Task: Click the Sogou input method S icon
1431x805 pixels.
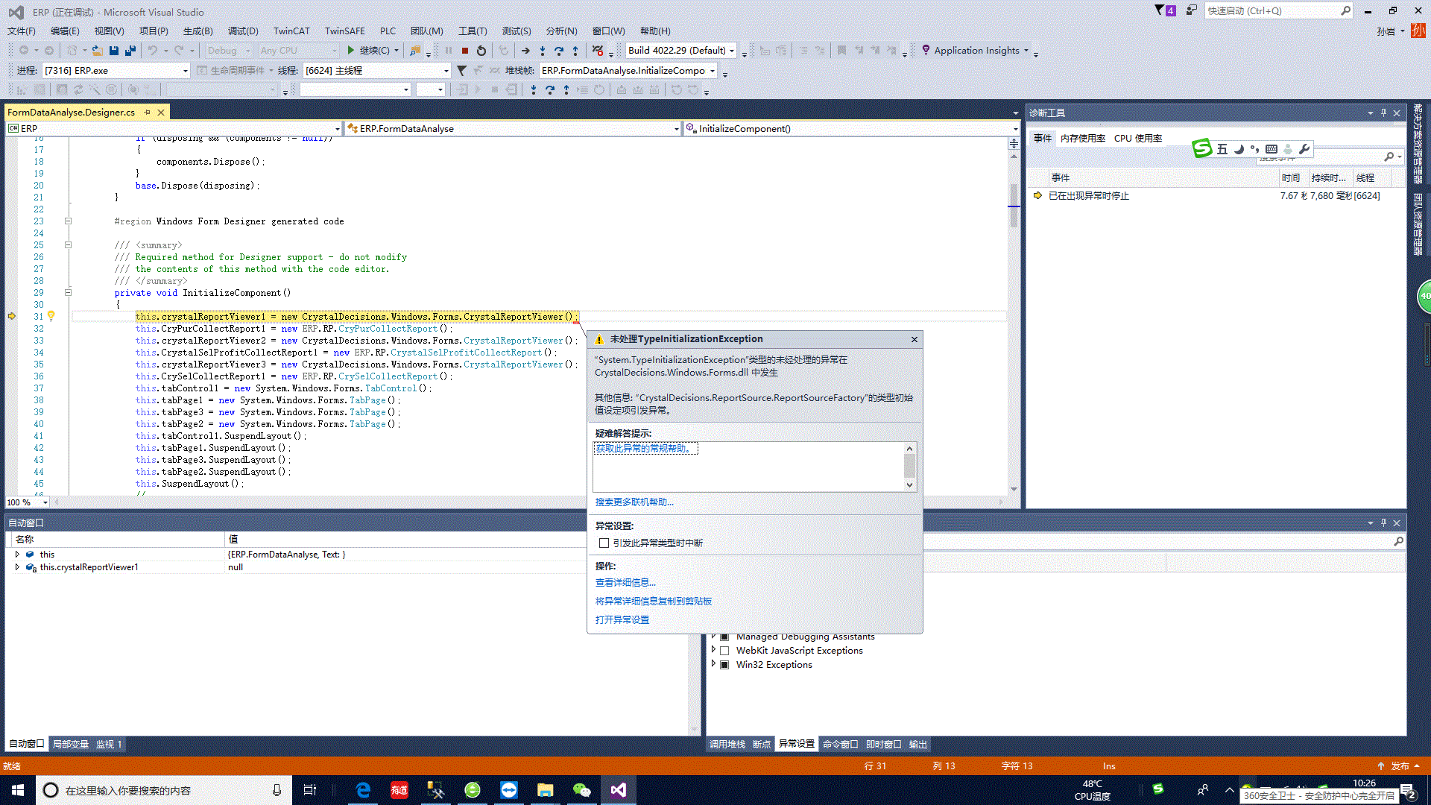Action: 1201,148
